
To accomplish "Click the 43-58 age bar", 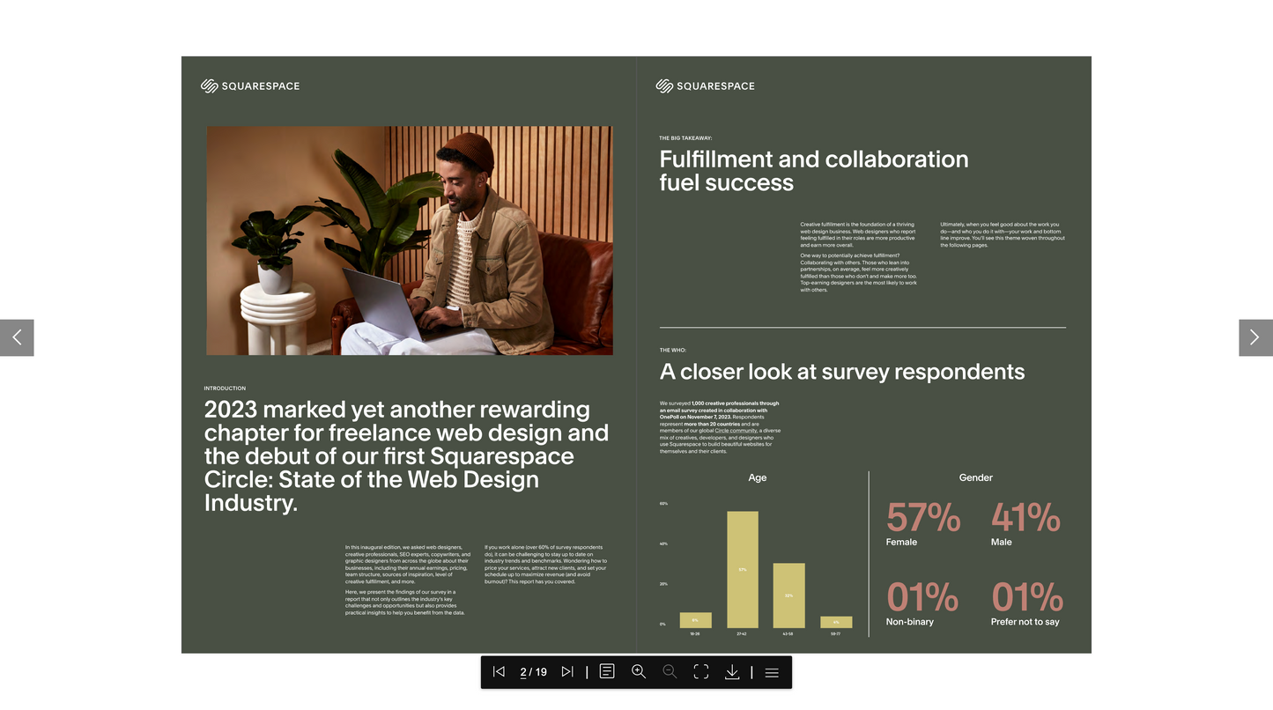I will coord(789,595).
